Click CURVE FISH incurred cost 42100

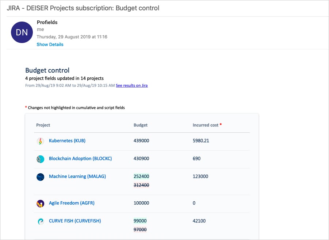coord(199,221)
